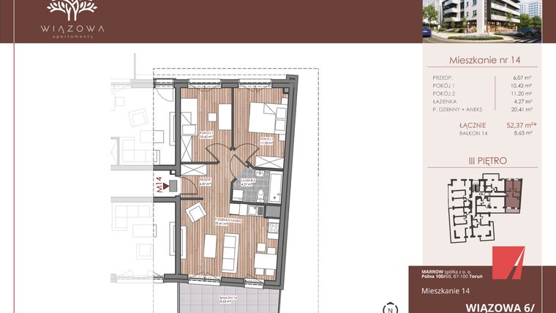The width and height of the screenshot is (556, 313).
Task: Click the 'WIĄZOWA 6/' footer title
Action: pos(500,307)
